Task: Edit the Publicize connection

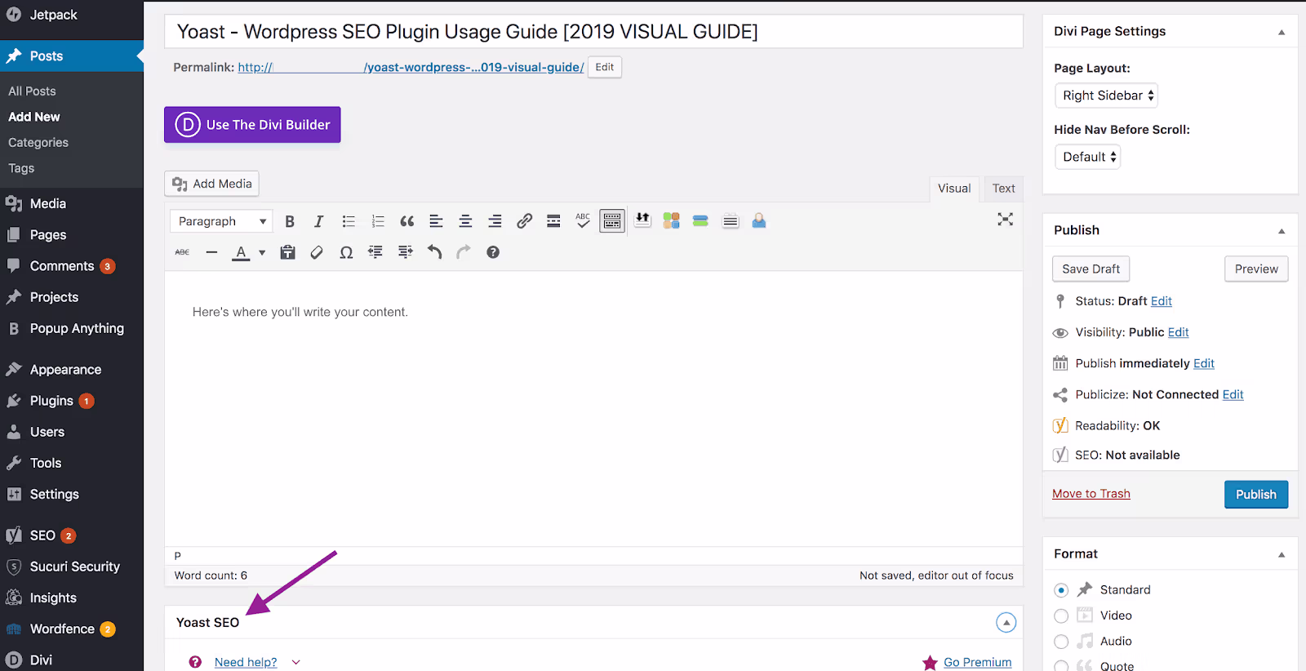Action: pos(1233,394)
